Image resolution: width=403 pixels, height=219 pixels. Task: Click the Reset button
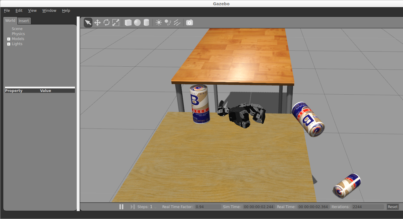pos(392,207)
